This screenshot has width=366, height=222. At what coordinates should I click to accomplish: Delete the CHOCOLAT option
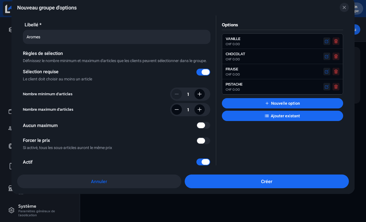tap(336, 56)
